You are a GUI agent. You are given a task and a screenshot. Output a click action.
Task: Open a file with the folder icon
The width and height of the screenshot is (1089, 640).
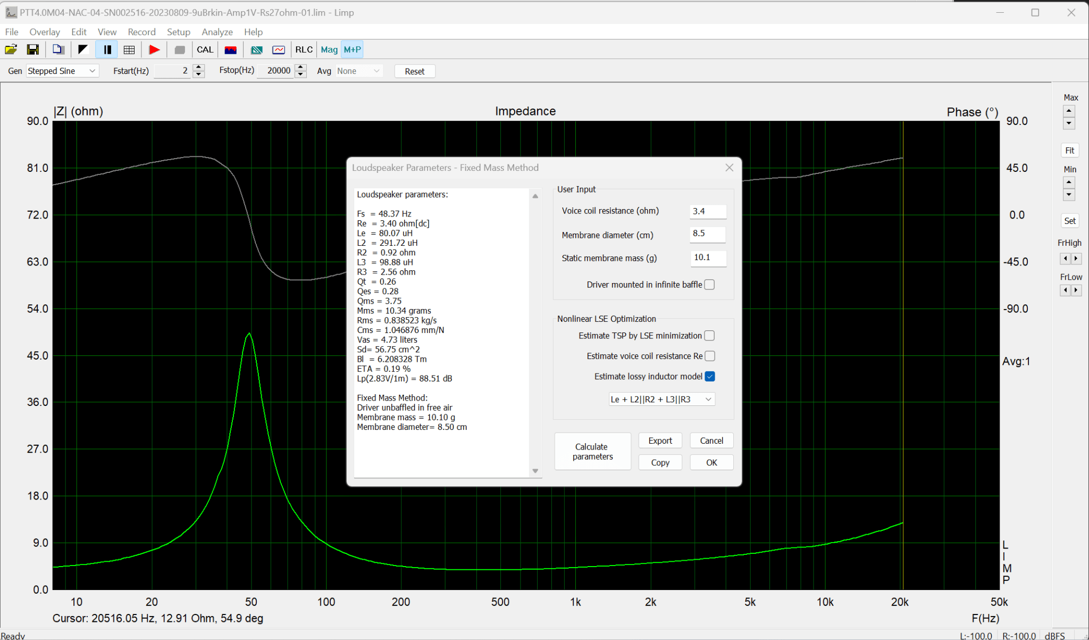pos(11,49)
